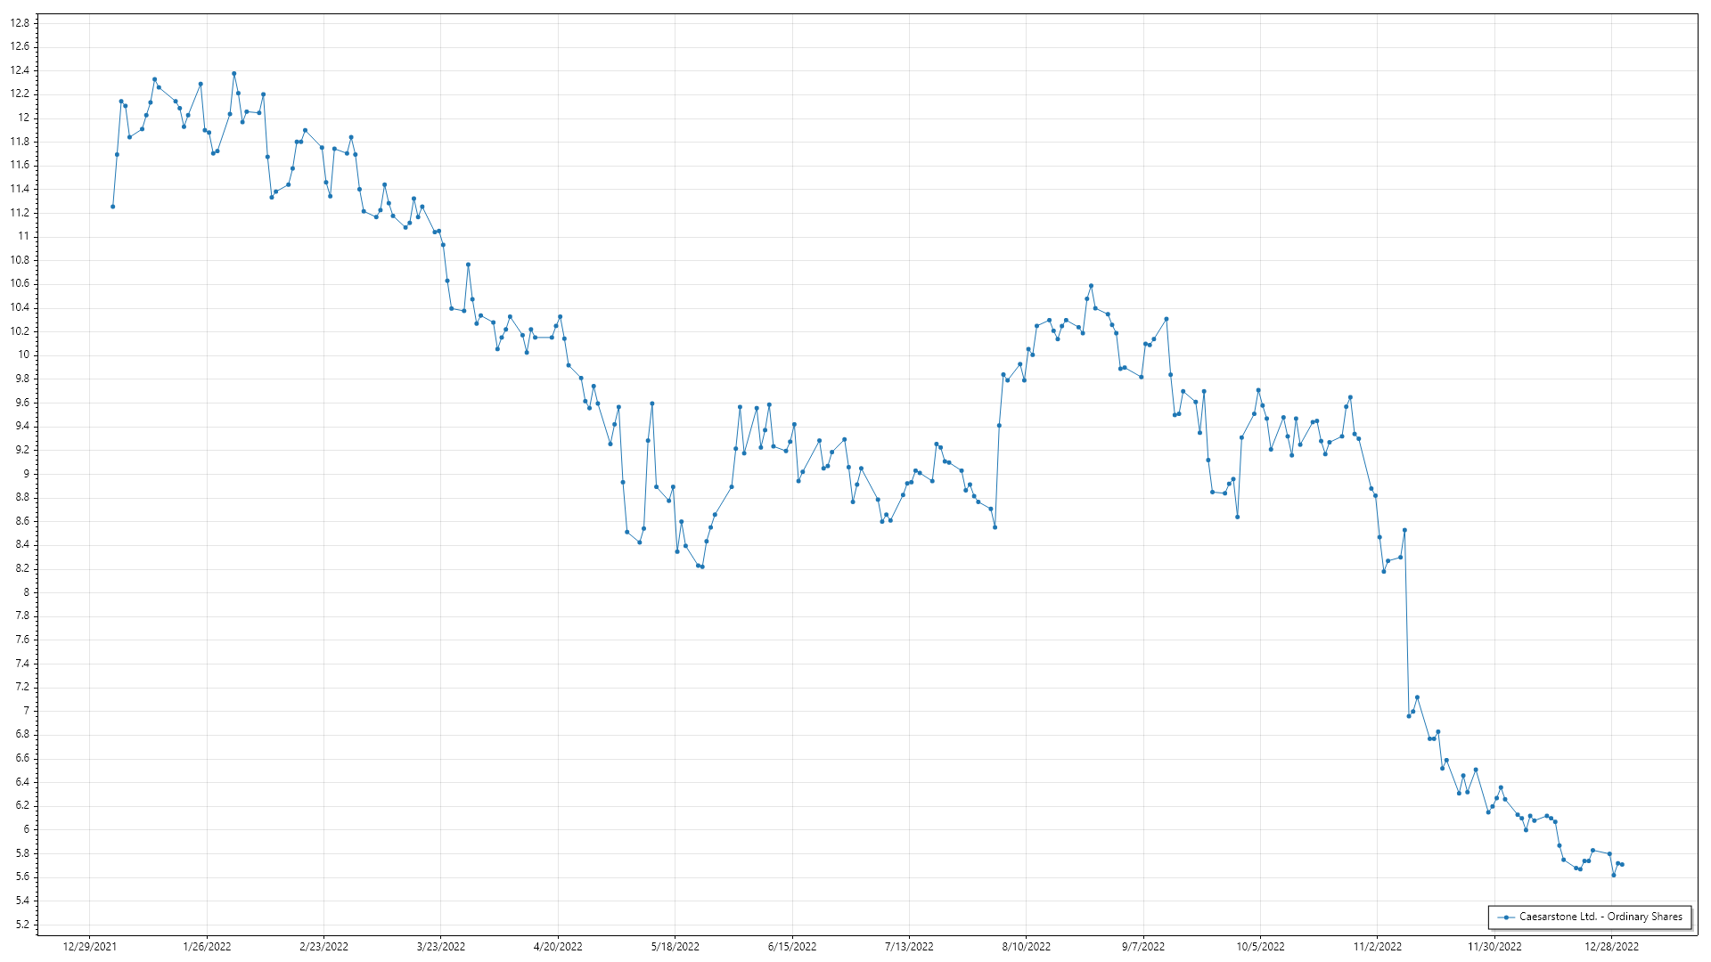Click the last data point at far right
This screenshot has height=962, width=1711.
(1622, 865)
